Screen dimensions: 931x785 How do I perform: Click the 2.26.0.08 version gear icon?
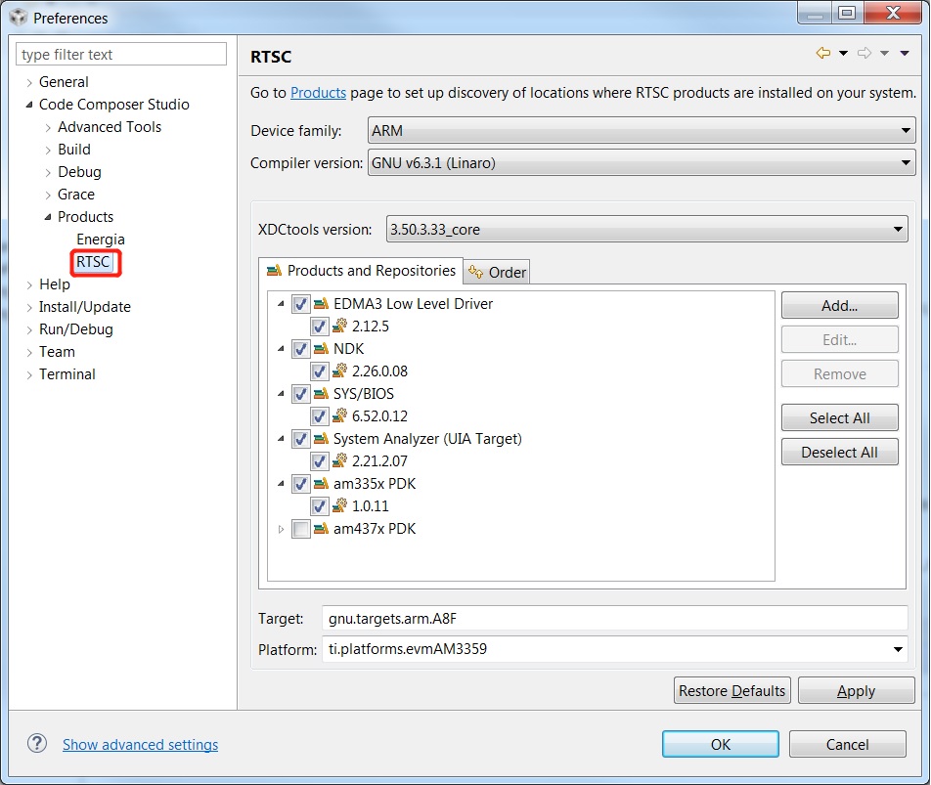coord(339,371)
